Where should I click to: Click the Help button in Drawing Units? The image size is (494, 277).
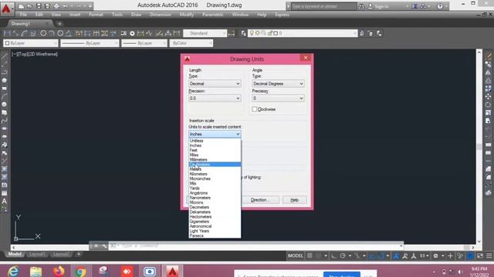[x=294, y=200]
